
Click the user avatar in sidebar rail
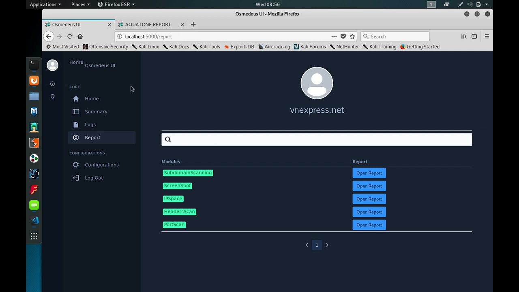(52, 65)
